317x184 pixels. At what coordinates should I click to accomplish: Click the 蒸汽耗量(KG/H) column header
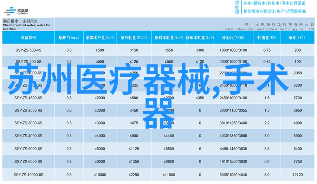[x=134, y=38]
